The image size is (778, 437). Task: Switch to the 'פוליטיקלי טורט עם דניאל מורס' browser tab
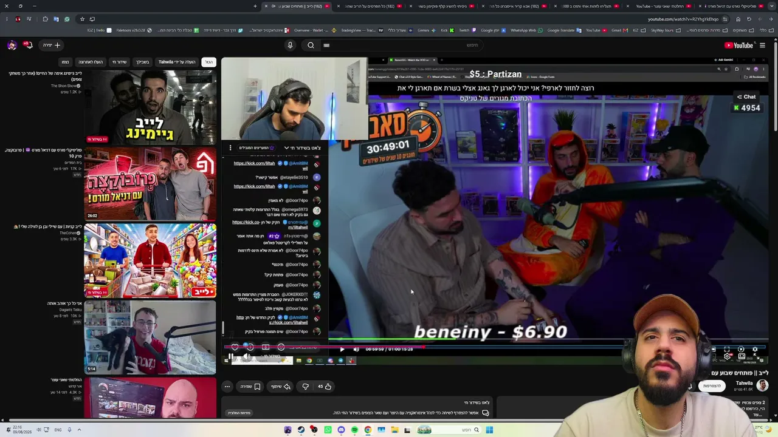coord(733,6)
